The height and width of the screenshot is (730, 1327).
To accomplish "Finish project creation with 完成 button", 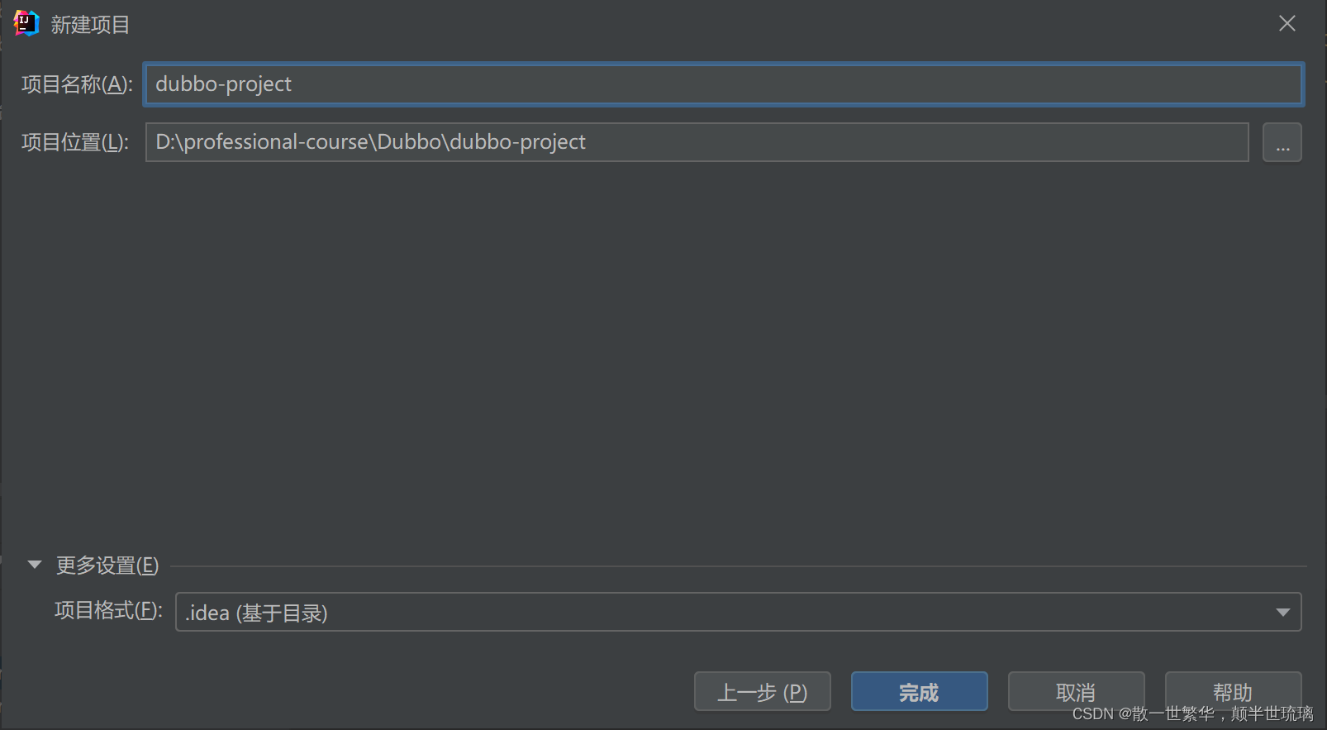I will click(x=919, y=691).
